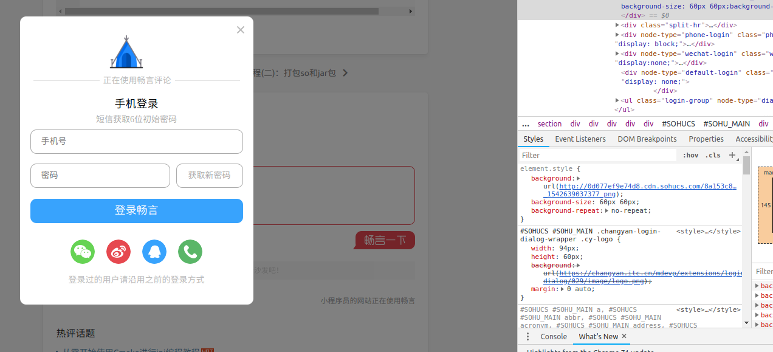Focus the 手机号 phone number field
This screenshot has width=773, height=352.
pos(137,142)
